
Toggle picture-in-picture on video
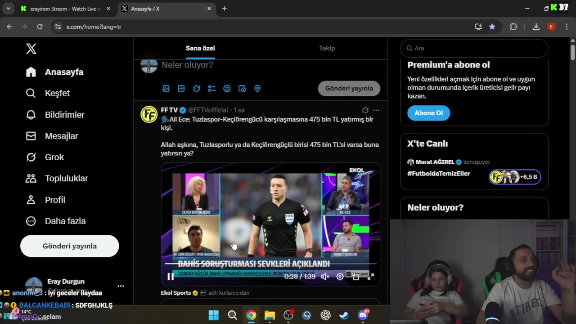click(x=355, y=277)
